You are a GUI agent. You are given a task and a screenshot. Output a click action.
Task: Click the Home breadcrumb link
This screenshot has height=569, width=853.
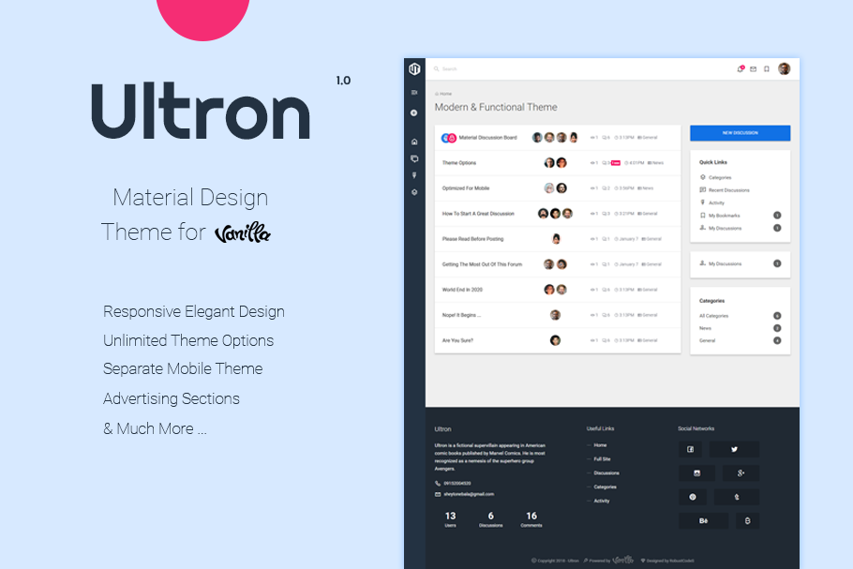pyautogui.click(x=445, y=94)
